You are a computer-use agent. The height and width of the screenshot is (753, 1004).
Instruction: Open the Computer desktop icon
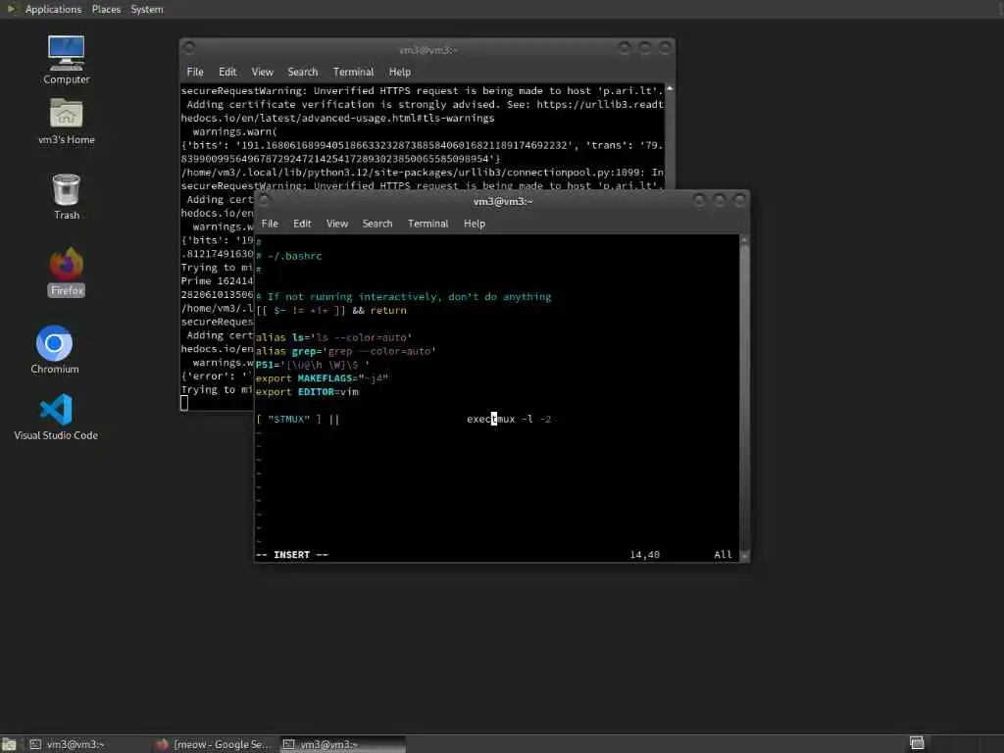66,60
